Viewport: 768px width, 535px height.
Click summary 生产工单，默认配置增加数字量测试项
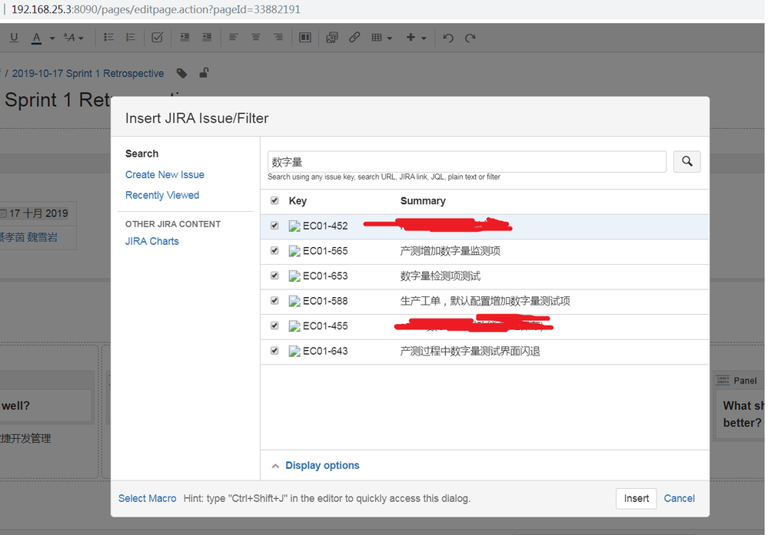pyautogui.click(x=485, y=301)
